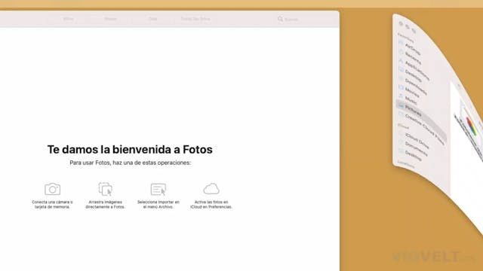The height and width of the screenshot is (271, 483).
Task: Click the search magnifier icon in Fotos toolbar
Action: click(x=280, y=19)
